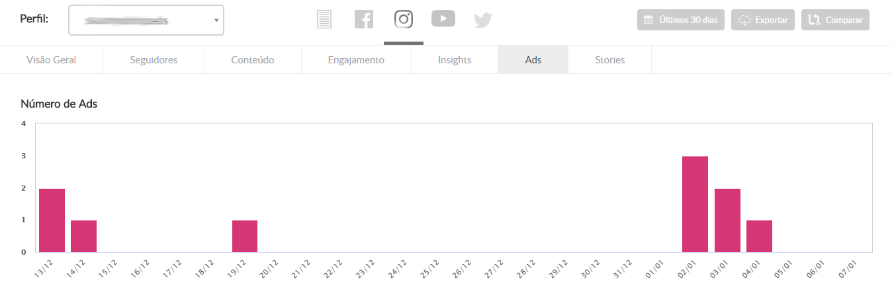892x295 pixels.
Task: Click the cloud icon on Exportar
Action: pos(744,20)
